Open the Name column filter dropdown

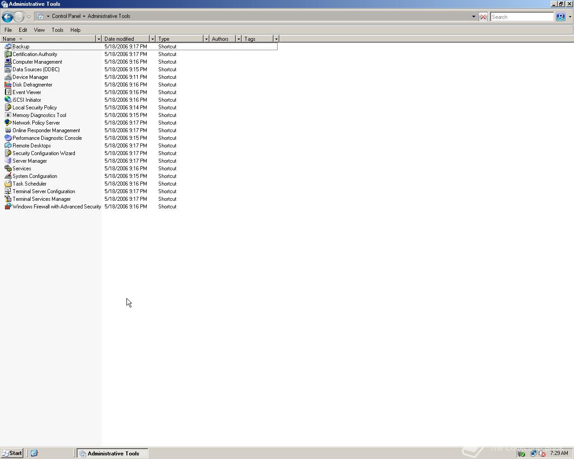coord(99,39)
